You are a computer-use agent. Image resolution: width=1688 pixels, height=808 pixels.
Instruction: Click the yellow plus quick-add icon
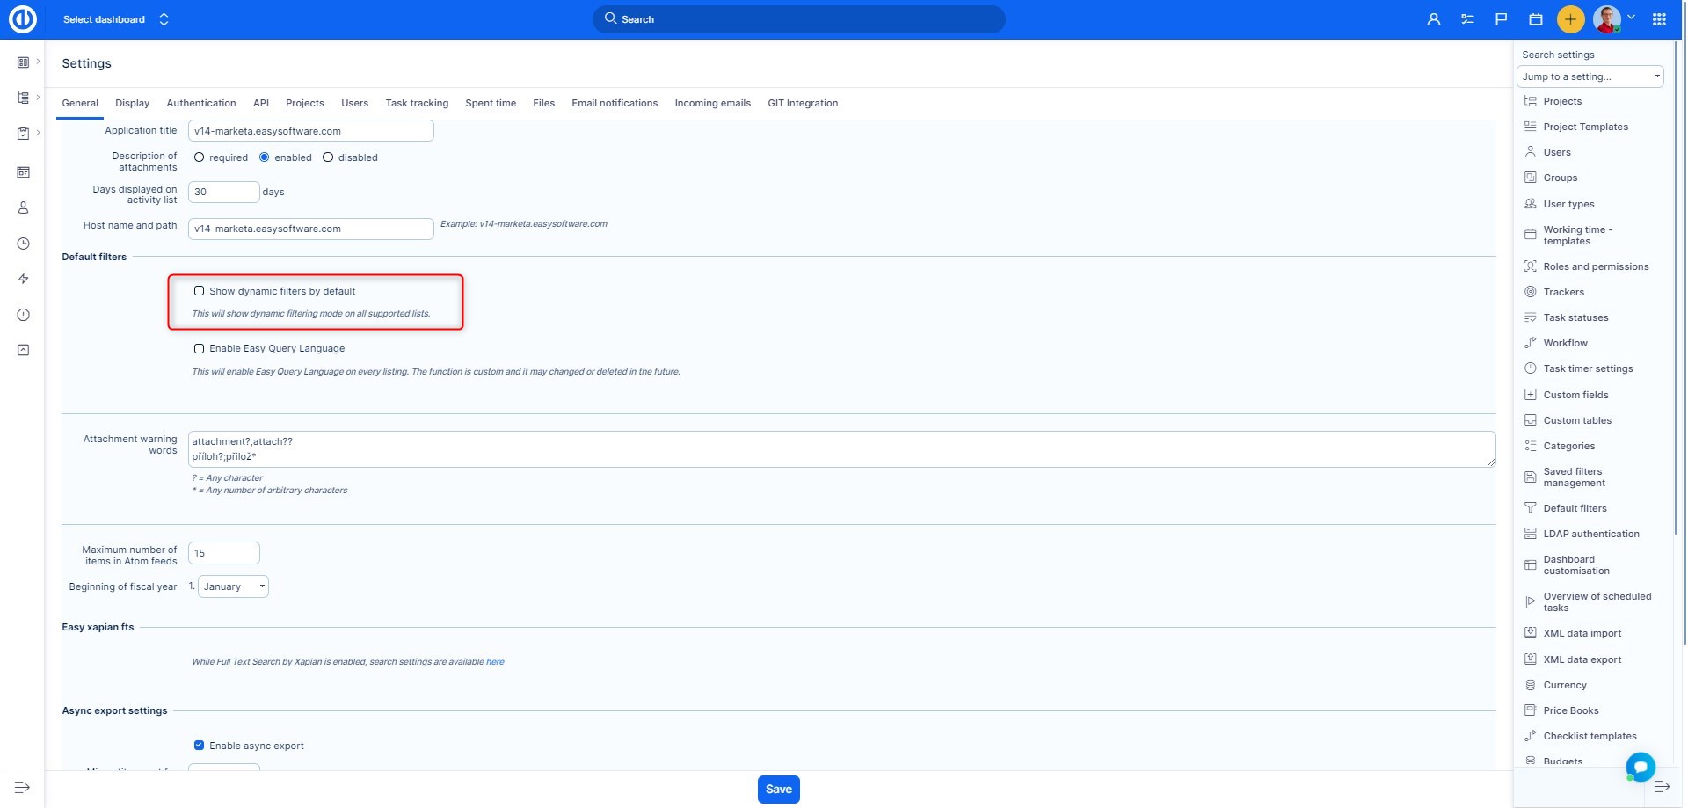pos(1570,19)
